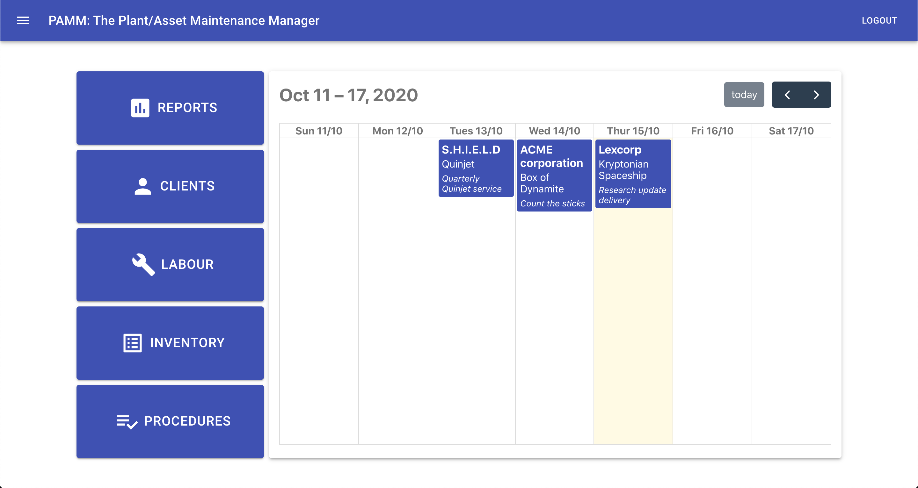Open the LABOUR section
The width and height of the screenshot is (918, 488).
[x=170, y=265]
